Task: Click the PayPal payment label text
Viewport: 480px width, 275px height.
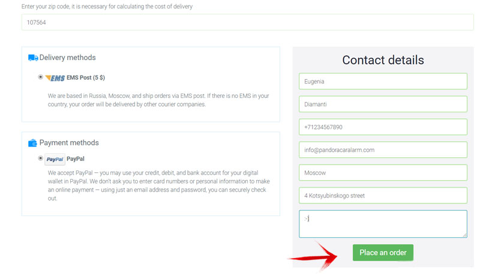Action: point(76,159)
